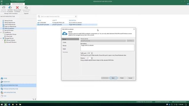Click Next in the wizard
Image resolution: width=189 pixels, height=106 pixels.
tap(113, 78)
